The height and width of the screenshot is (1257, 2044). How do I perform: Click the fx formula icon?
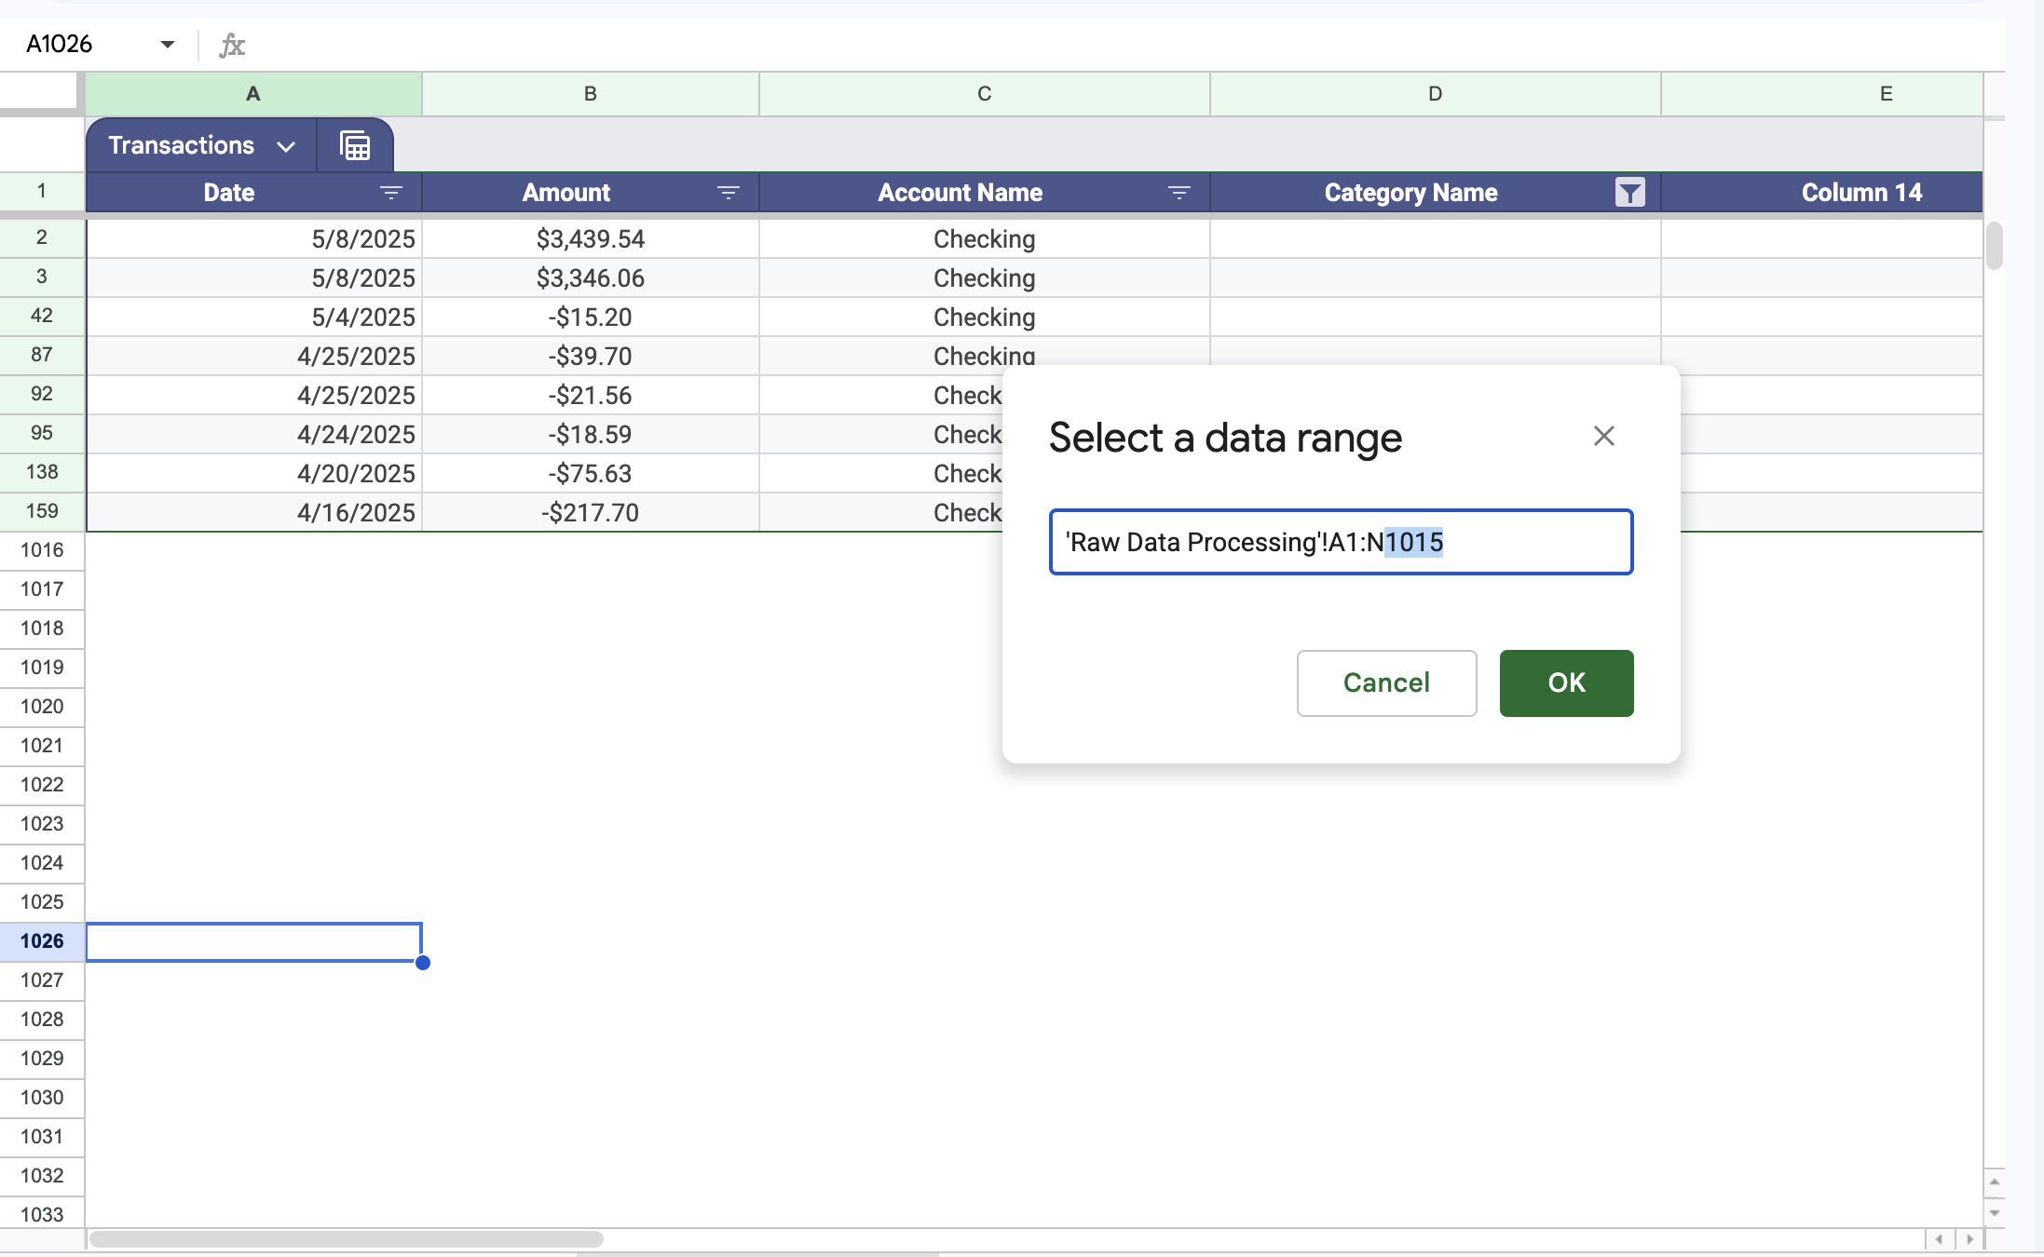point(232,45)
